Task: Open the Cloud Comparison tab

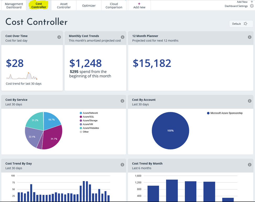Action: (114, 6)
